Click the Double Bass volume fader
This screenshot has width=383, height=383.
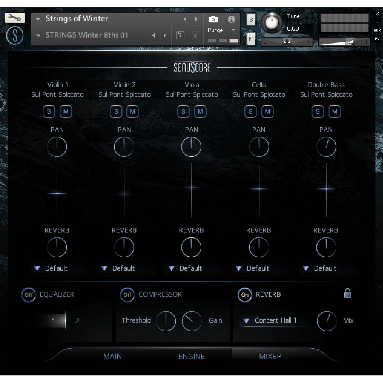pos(326,189)
